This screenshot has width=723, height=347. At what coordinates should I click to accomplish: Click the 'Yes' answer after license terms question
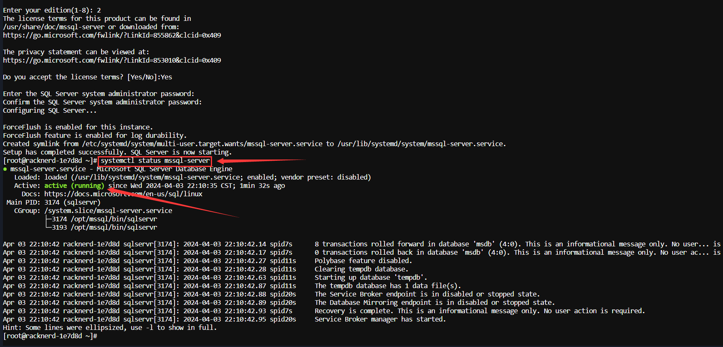(166, 77)
